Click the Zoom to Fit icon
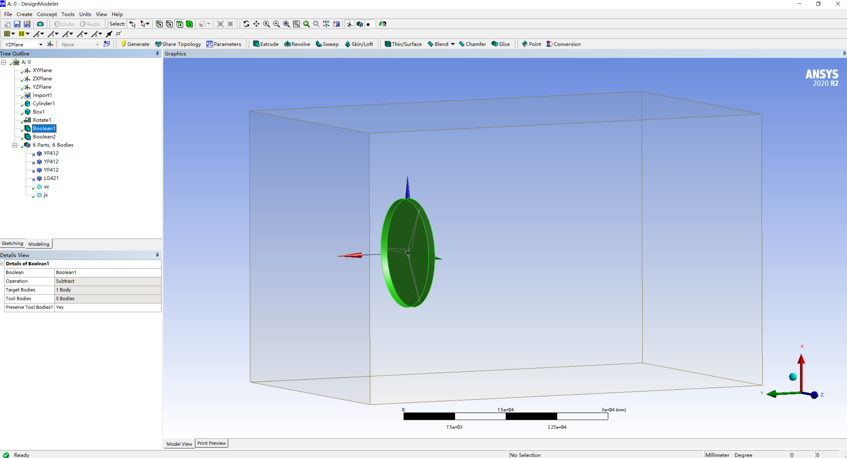 click(286, 24)
